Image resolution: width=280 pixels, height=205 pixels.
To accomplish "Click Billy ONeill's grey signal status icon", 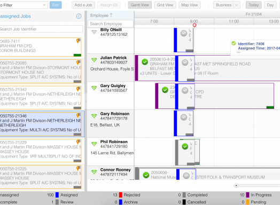I will 94,32.
